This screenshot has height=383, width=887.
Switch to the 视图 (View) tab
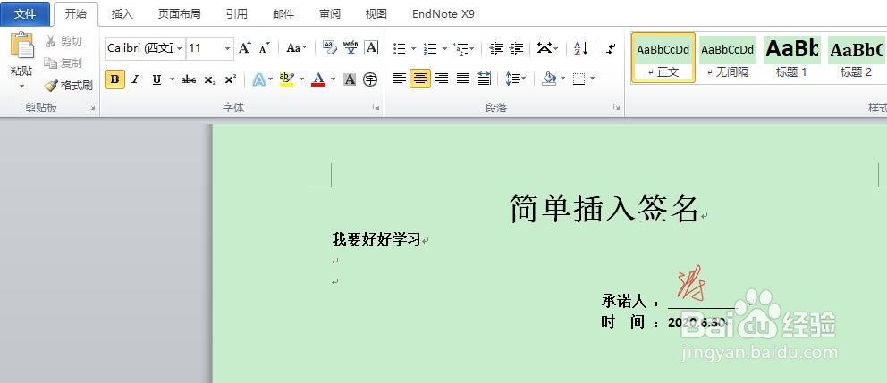376,14
